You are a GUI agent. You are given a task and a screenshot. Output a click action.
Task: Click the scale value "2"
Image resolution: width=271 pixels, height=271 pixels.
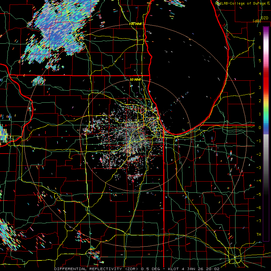coord(260,101)
